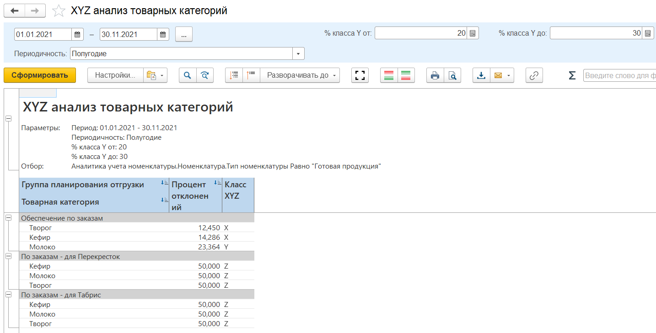Collapse the По заказам - для Перекресток group
The height and width of the screenshot is (333, 656).
[x=8, y=257]
